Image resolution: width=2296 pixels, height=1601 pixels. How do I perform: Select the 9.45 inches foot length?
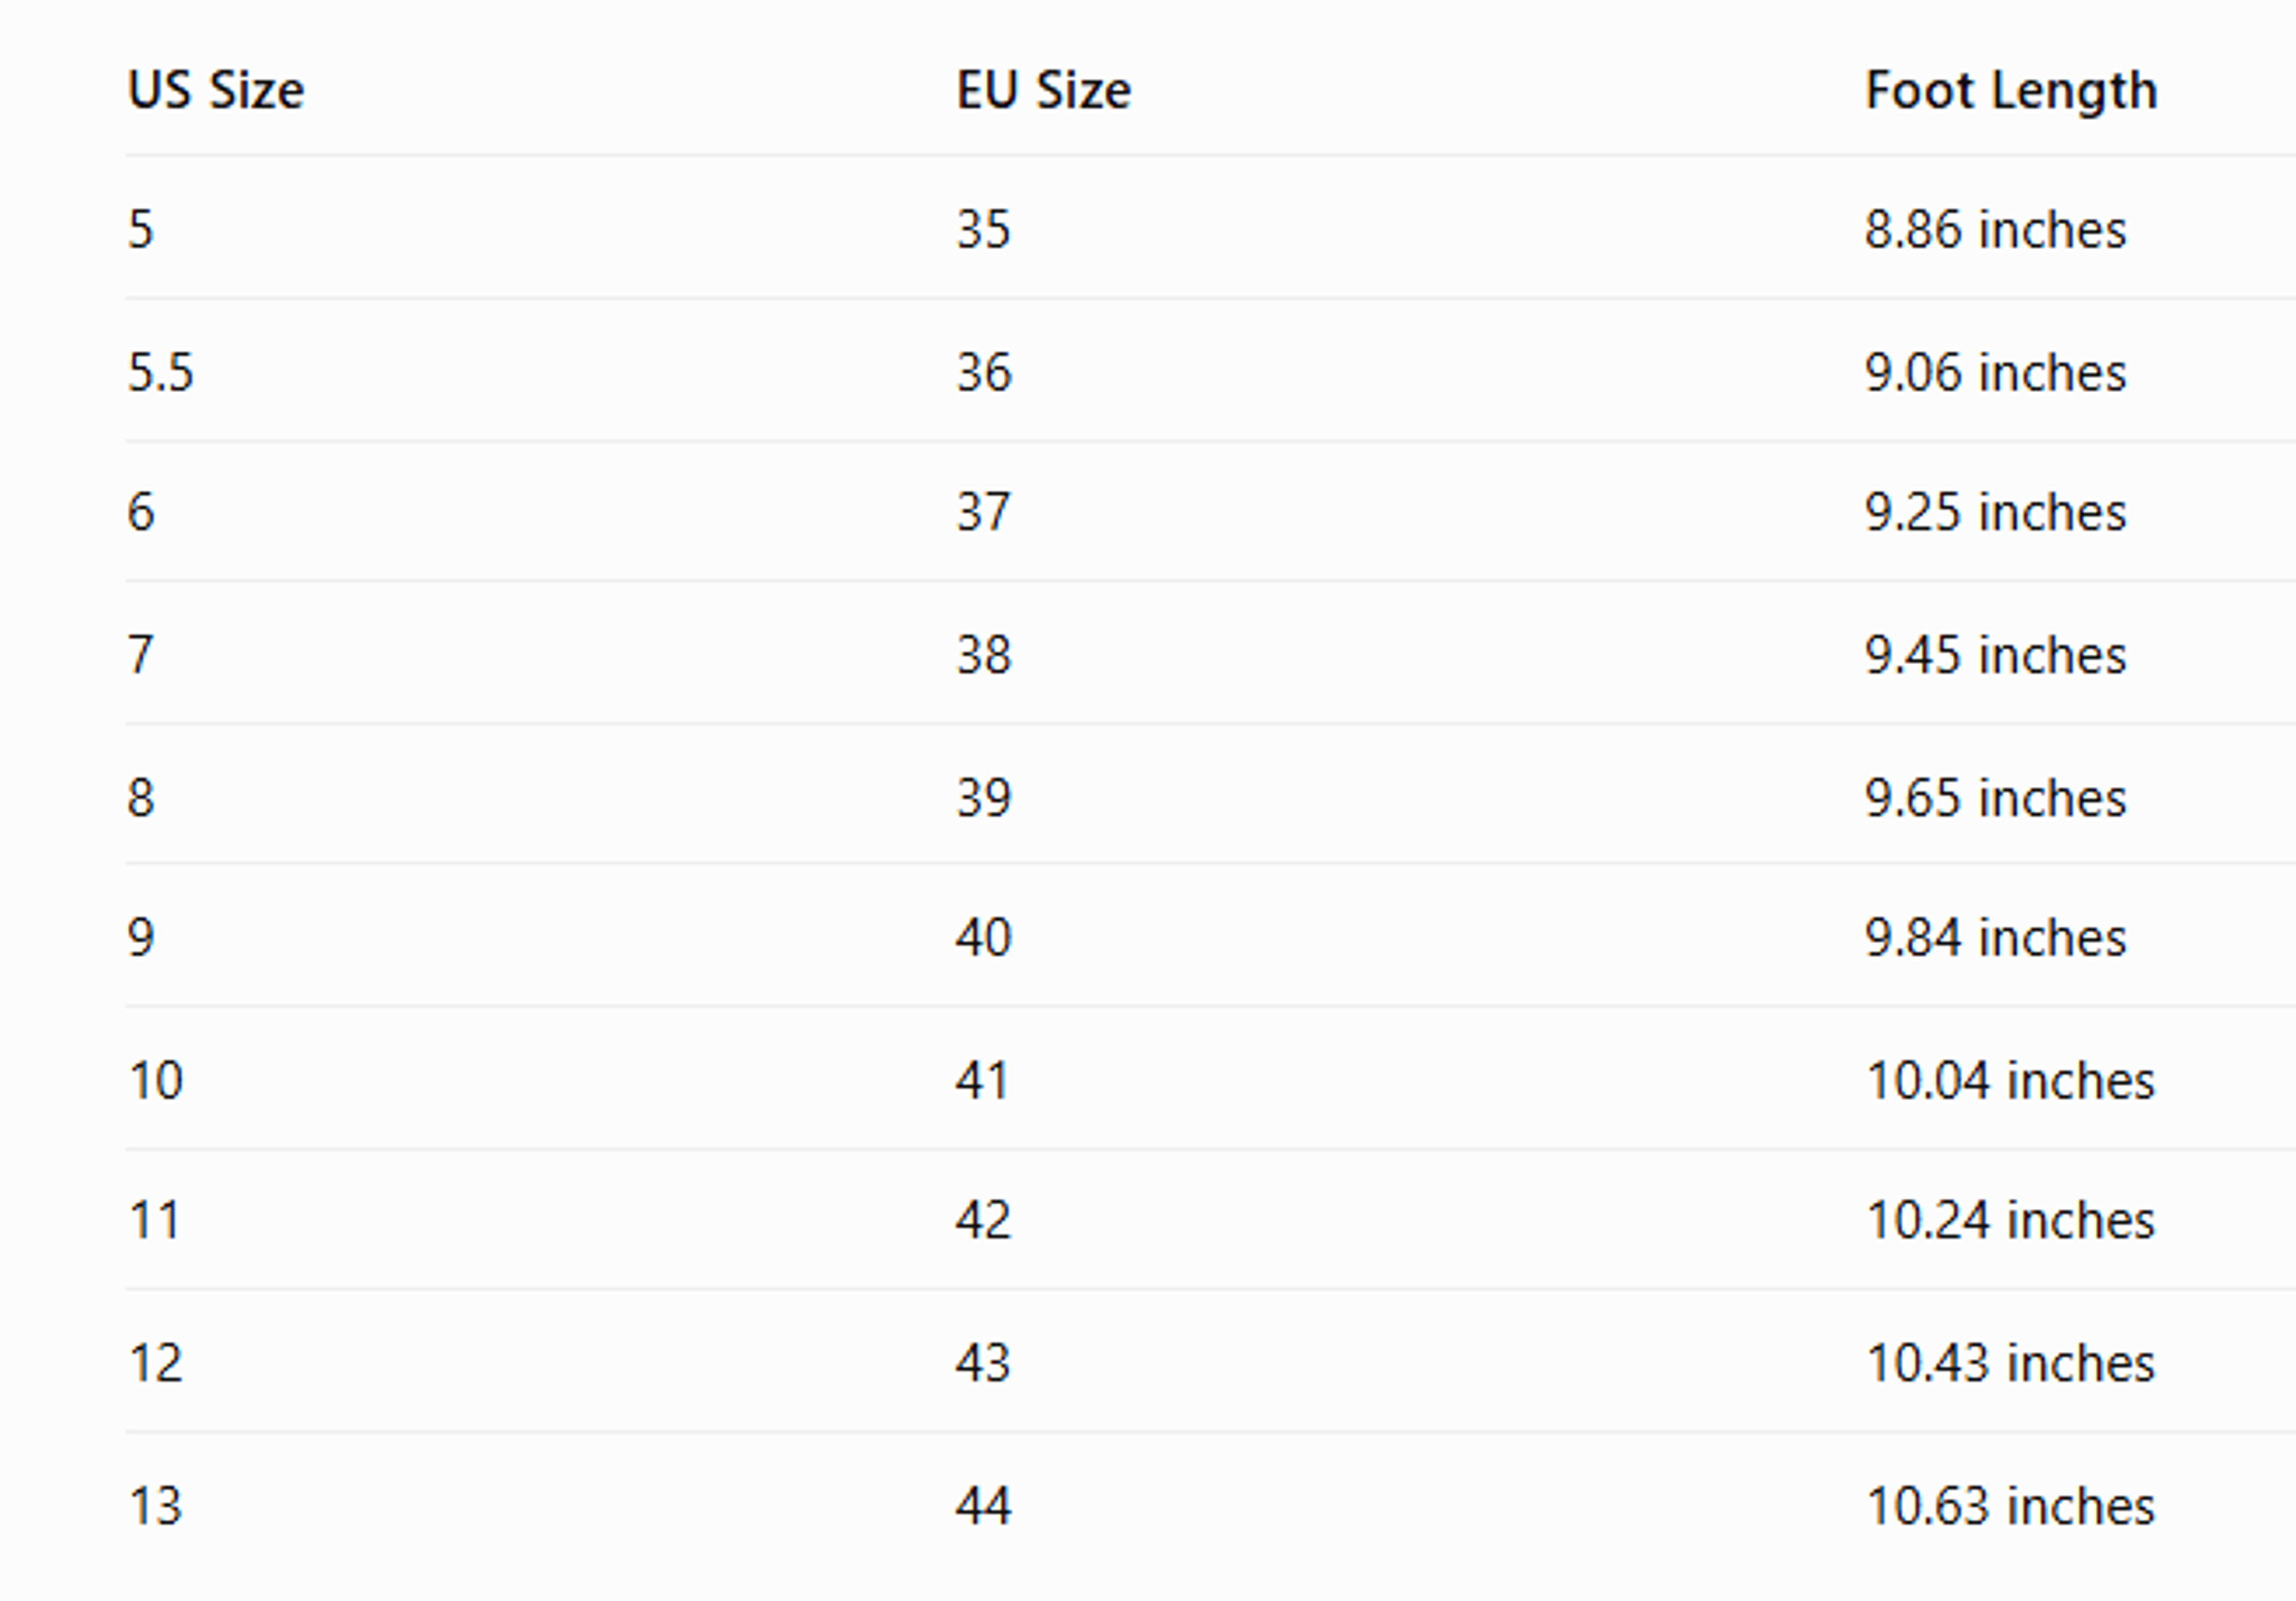click(1995, 655)
